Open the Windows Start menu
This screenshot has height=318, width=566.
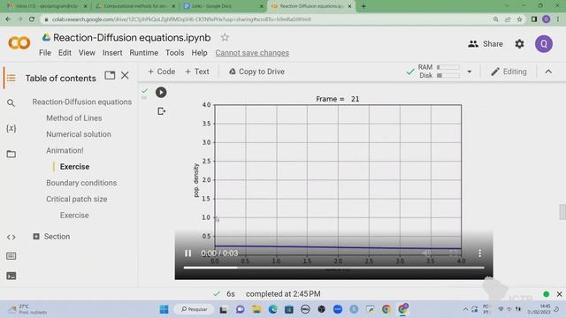click(164, 309)
